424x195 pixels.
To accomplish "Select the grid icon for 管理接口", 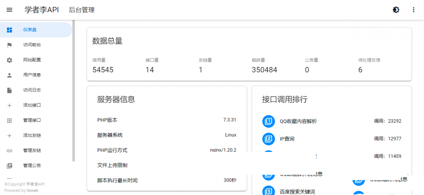I will coord(9,120).
